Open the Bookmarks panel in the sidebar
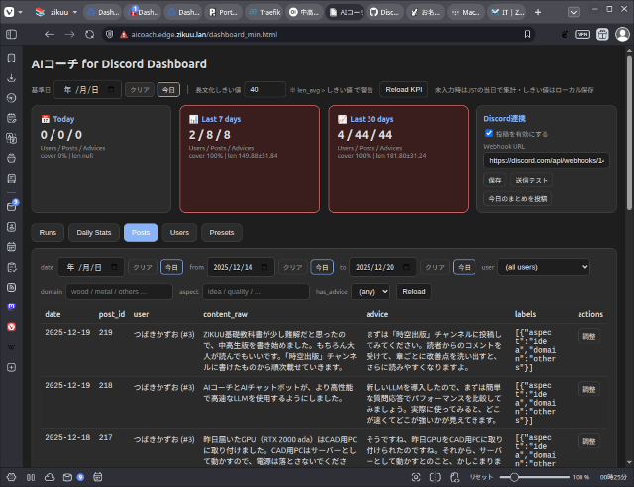This screenshot has height=487, width=634. 12,58
